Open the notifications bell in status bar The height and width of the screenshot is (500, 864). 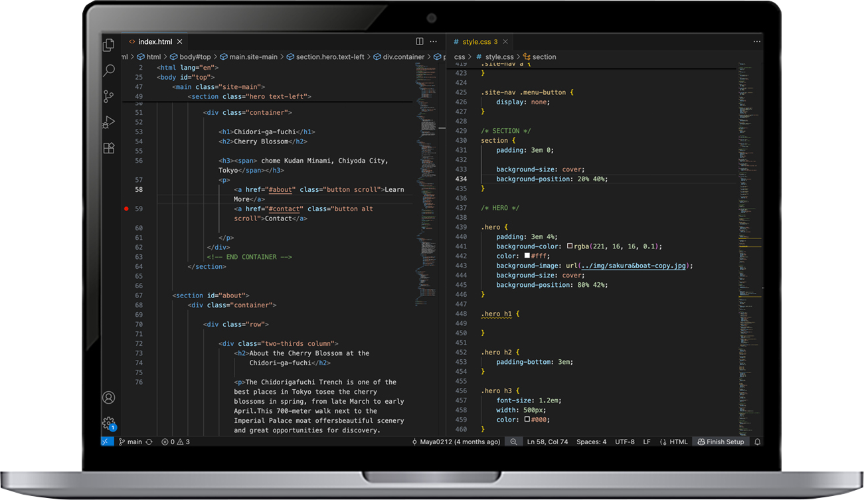757,442
